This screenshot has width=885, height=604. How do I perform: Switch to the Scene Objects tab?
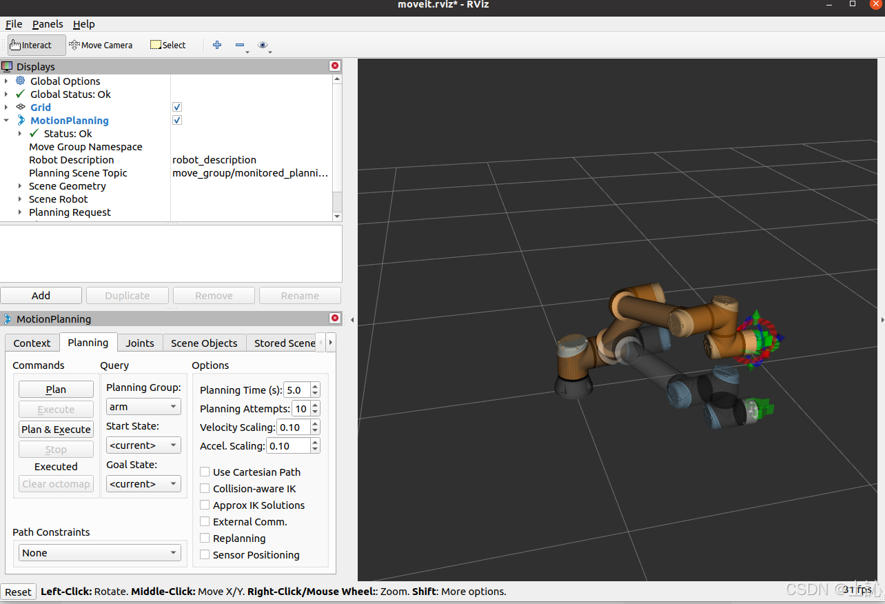click(x=204, y=343)
